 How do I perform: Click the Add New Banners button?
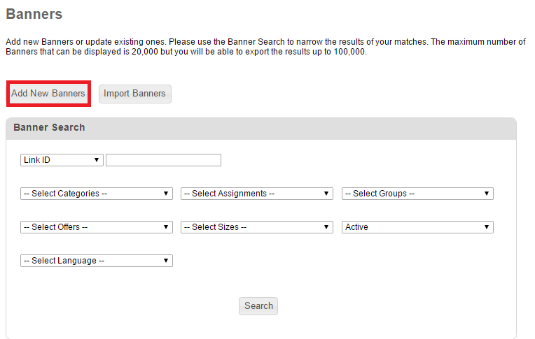[x=48, y=94]
